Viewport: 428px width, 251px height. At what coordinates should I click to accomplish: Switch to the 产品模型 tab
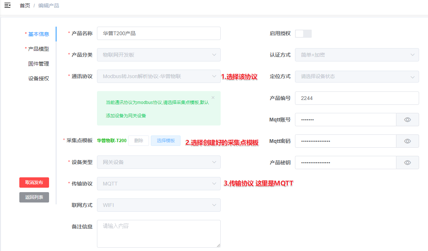[x=39, y=49]
